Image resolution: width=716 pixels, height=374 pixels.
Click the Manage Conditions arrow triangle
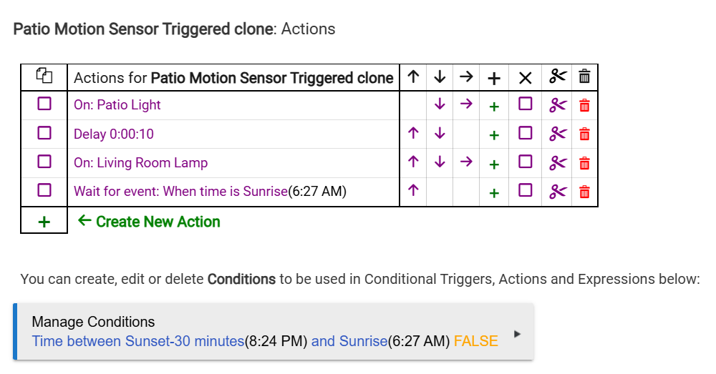click(518, 334)
